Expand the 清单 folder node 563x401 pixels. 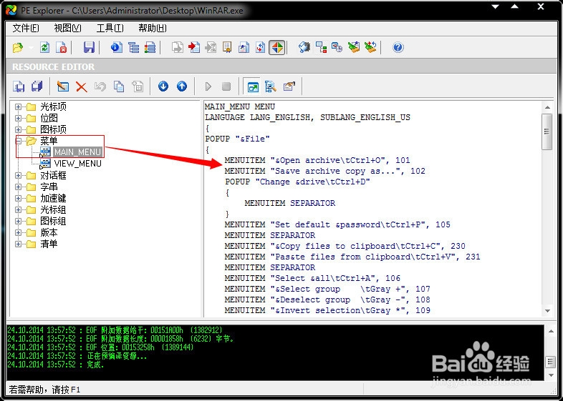tap(18, 244)
